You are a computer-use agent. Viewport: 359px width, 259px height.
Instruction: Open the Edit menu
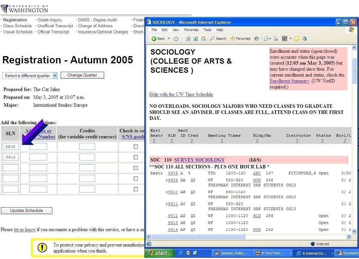pyautogui.click(x=164, y=30)
